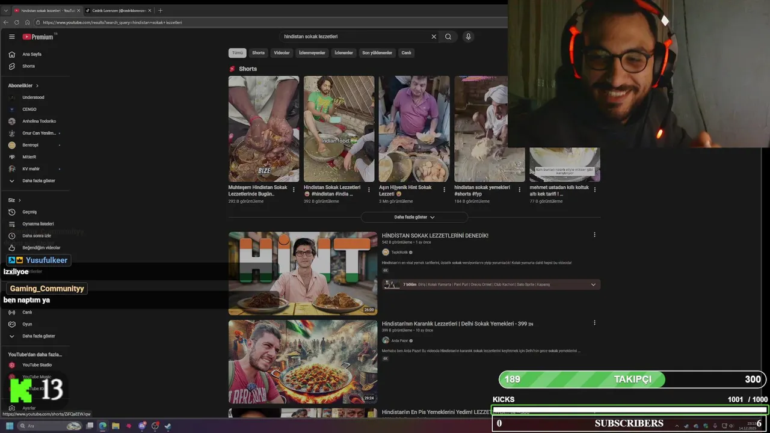Image resolution: width=770 pixels, height=433 pixels.
Task: Open Windows Start menu
Action: point(10,426)
